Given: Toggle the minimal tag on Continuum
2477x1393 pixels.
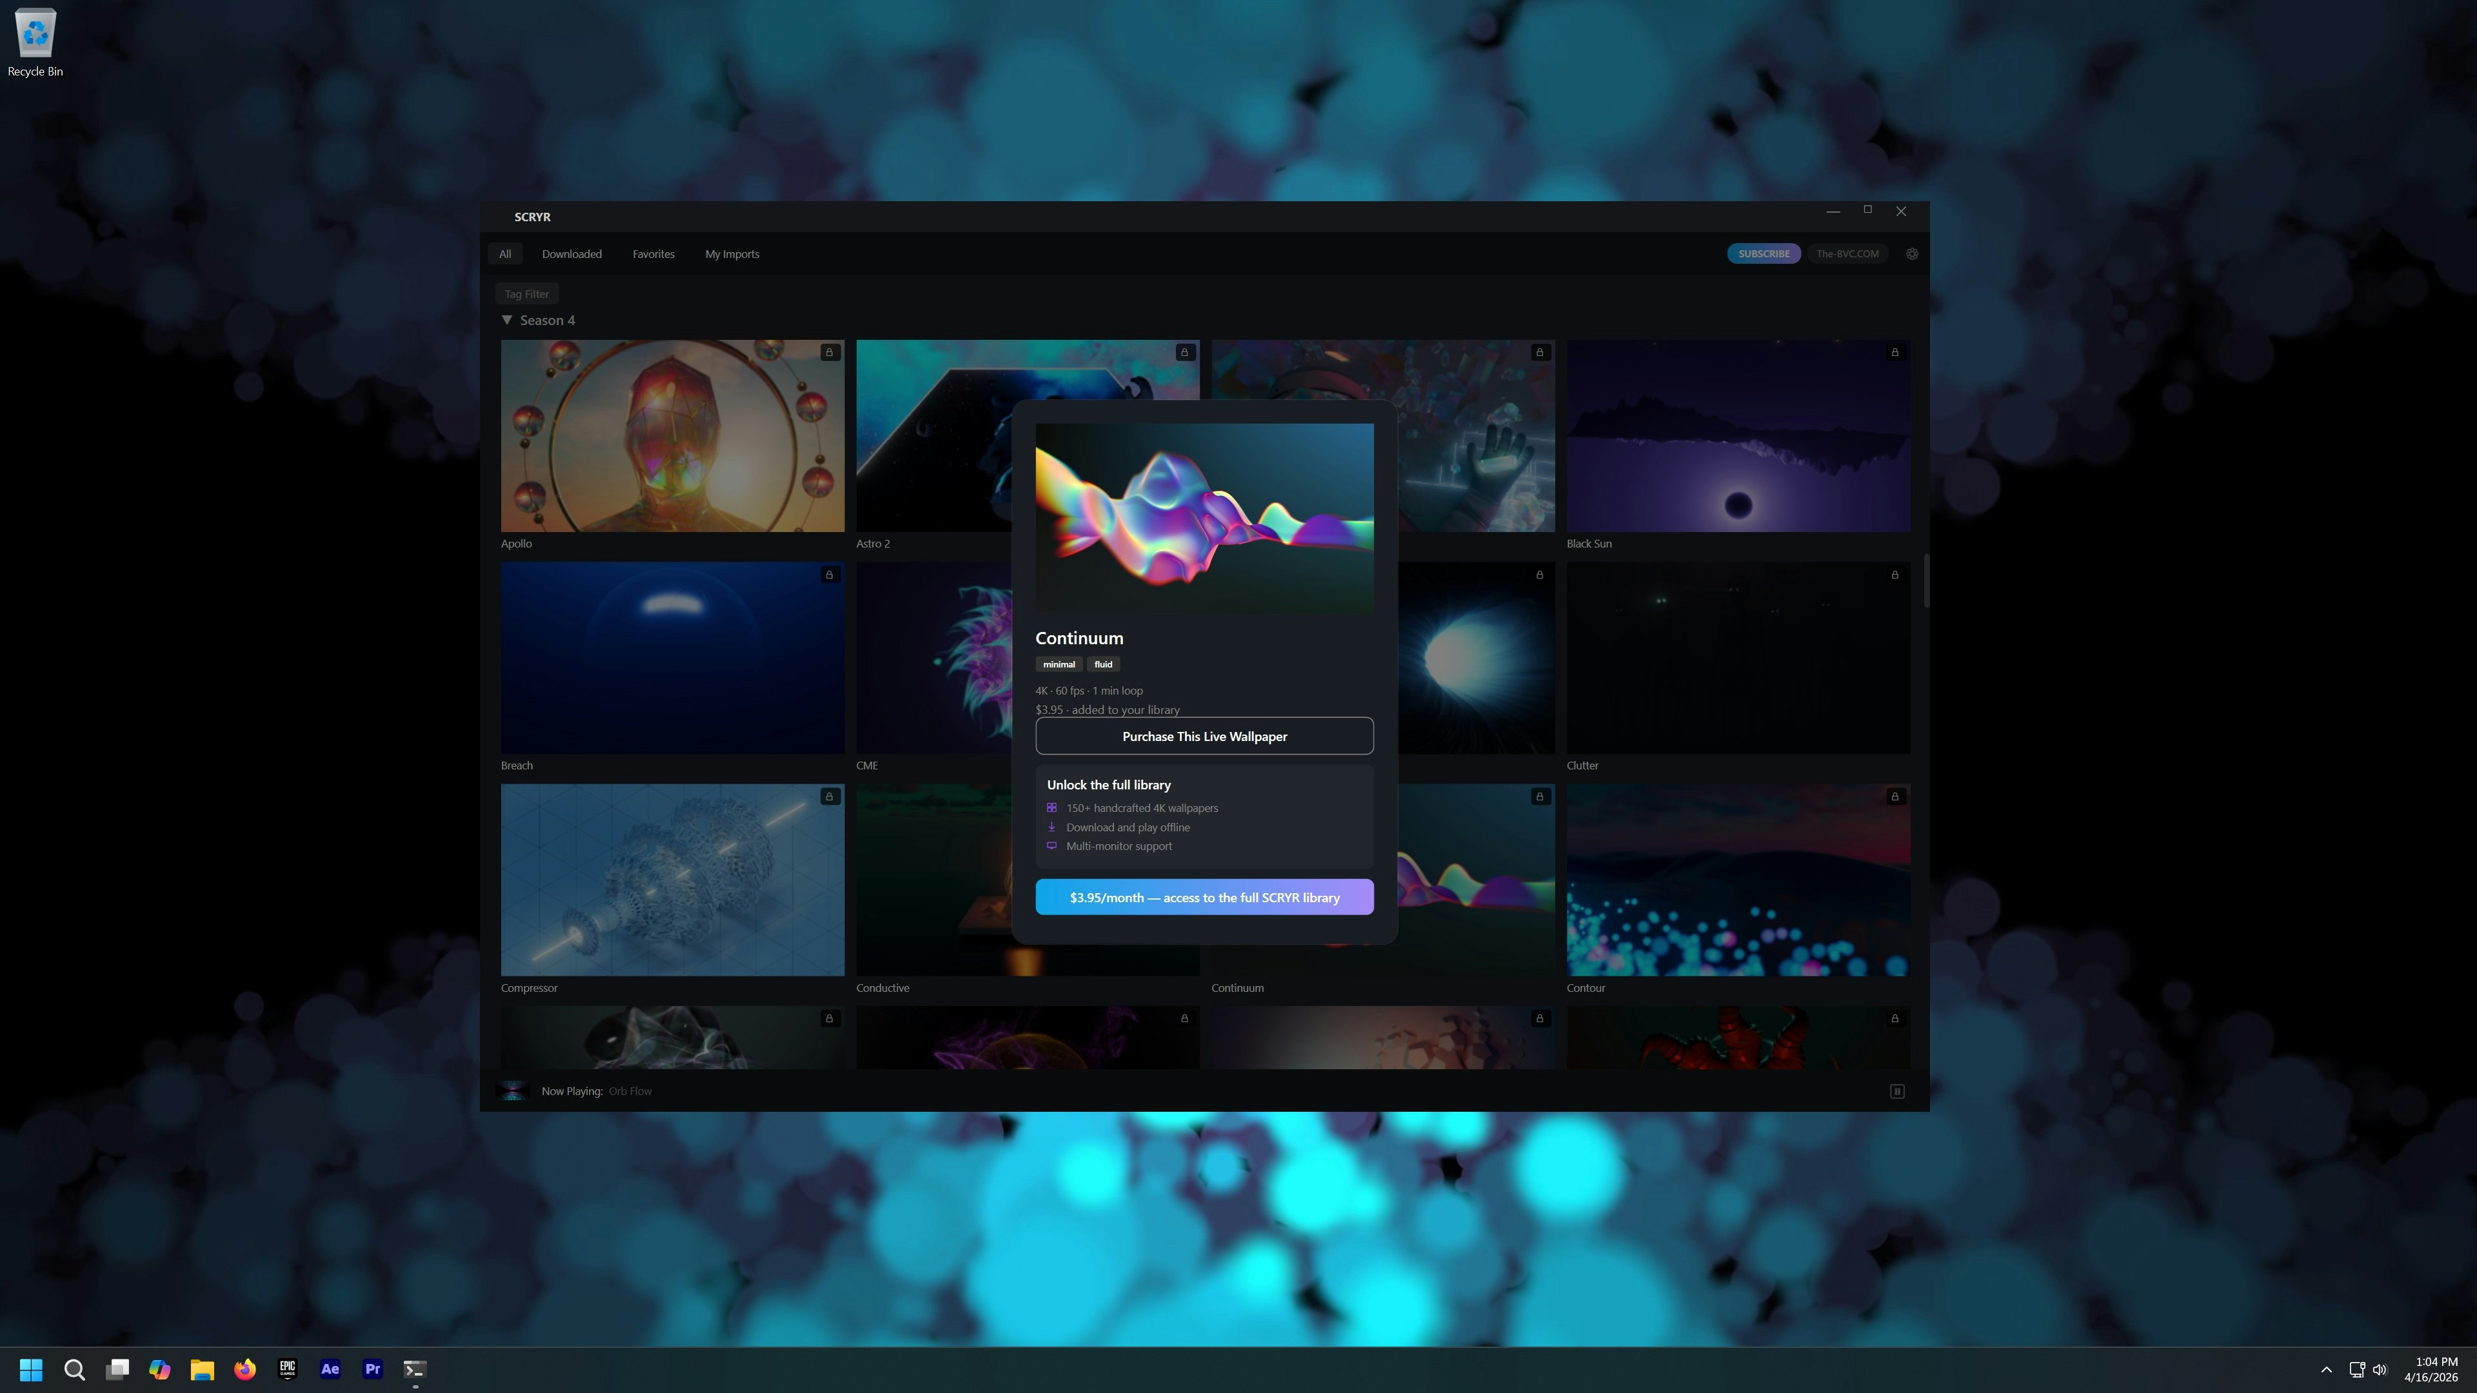Looking at the screenshot, I should pos(1058,664).
